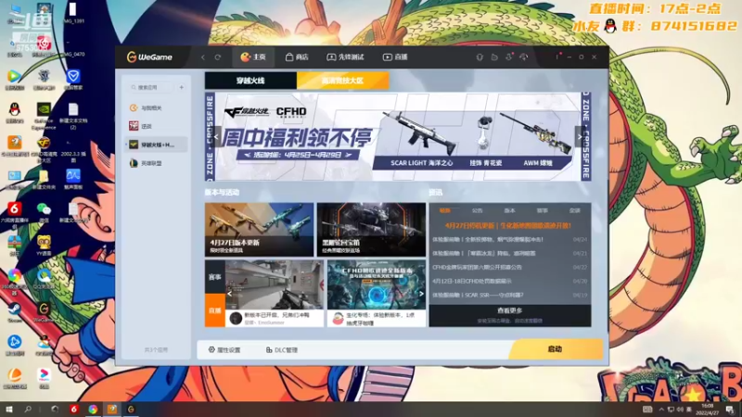Open the 直播 live stream tab
This screenshot has height=417, width=742.
click(395, 57)
